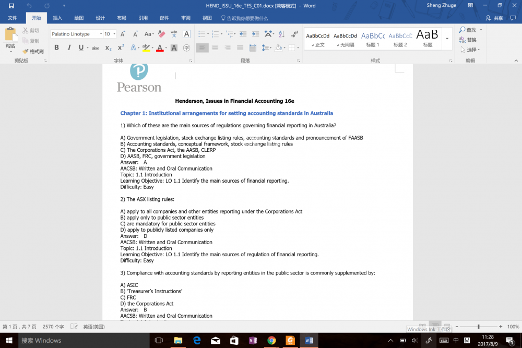Click the zoom slider in status bar
This screenshot has height=348, width=522.
pos(478,327)
